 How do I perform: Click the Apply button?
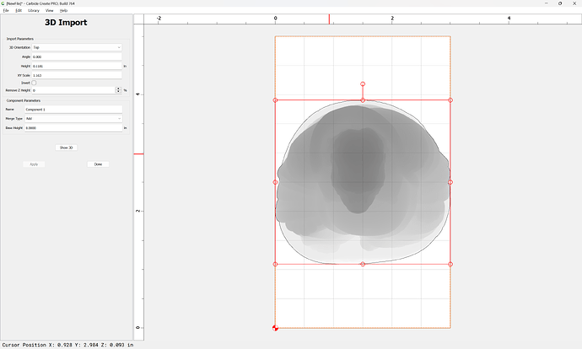[34, 164]
